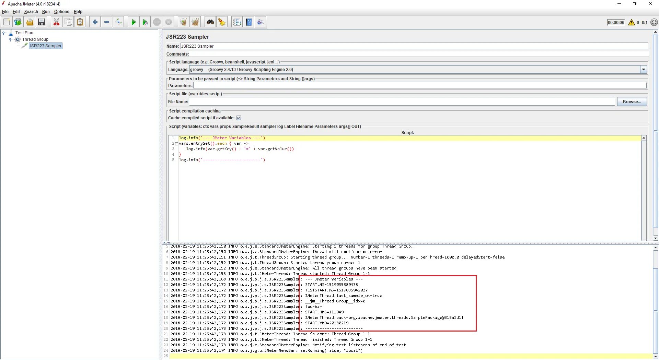Screen dimensions: 659x360
Task: Save the test plan with the floppy icon
Action: tap(42, 22)
